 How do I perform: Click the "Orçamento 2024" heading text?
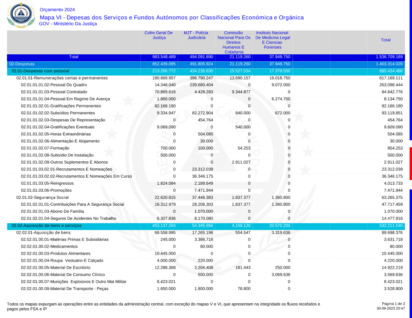click(x=57, y=10)
